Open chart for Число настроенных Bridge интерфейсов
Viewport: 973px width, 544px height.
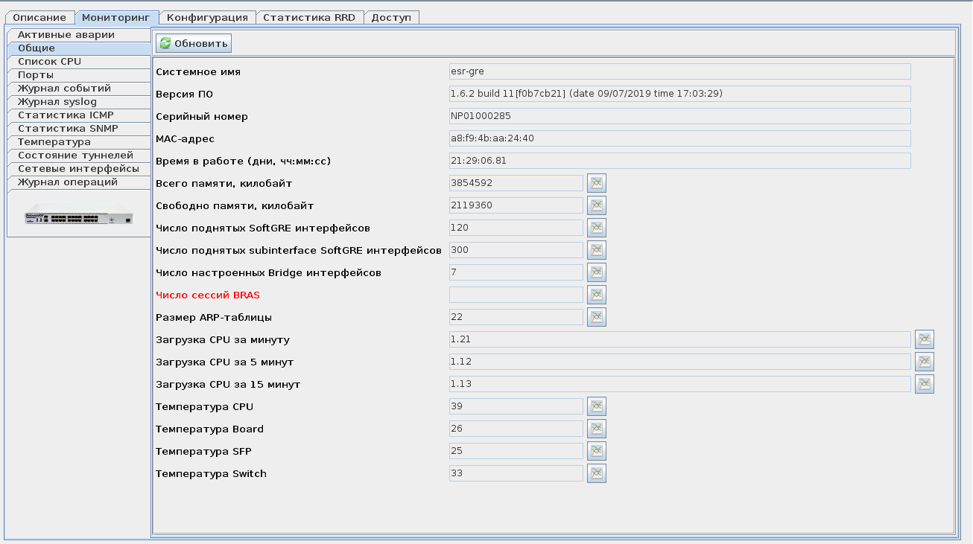[x=596, y=272]
